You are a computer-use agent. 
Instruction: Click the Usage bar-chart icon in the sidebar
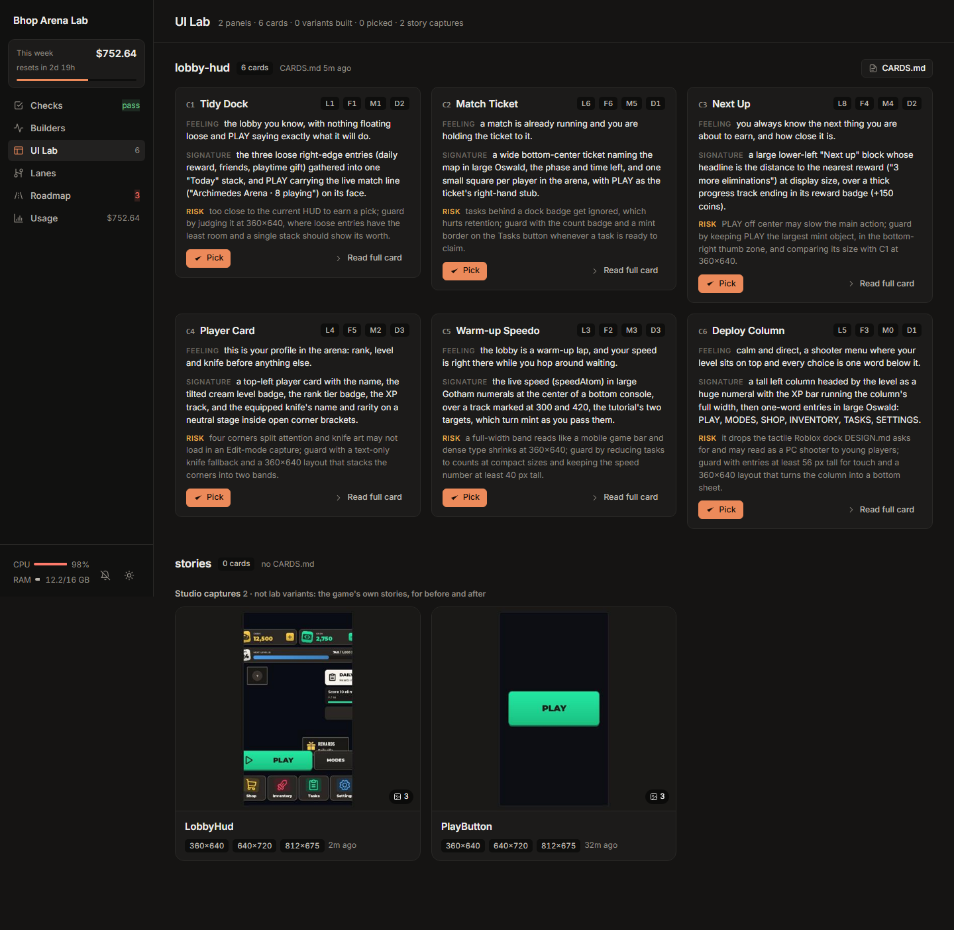[19, 218]
